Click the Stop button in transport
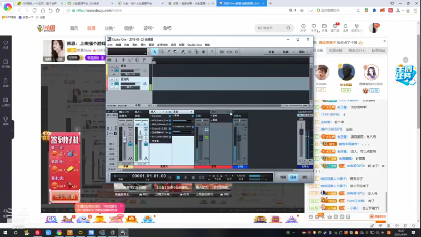Image resolution: width=421 pixels, height=237 pixels. 178,177
